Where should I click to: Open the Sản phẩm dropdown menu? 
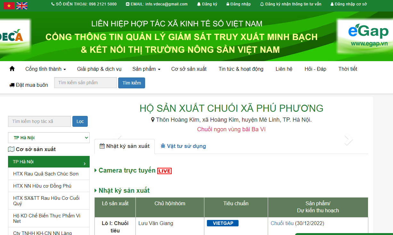click(146, 69)
